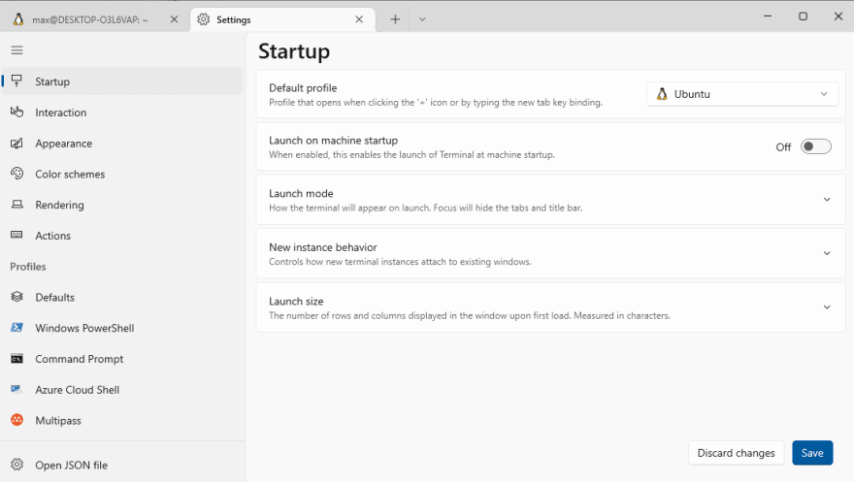
Task: Expand the Launch size section
Action: tap(550, 307)
